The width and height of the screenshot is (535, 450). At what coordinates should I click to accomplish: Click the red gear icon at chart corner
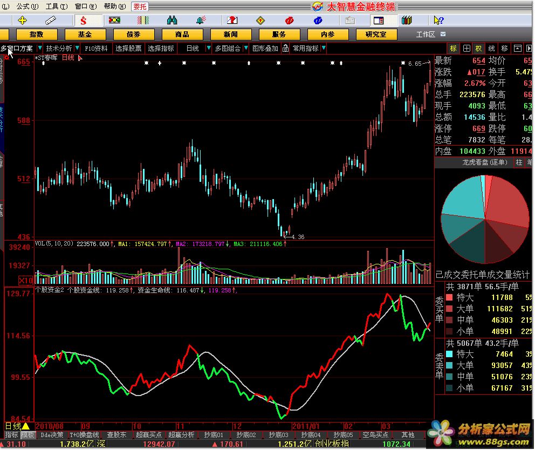pyautogui.click(x=6, y=57)
